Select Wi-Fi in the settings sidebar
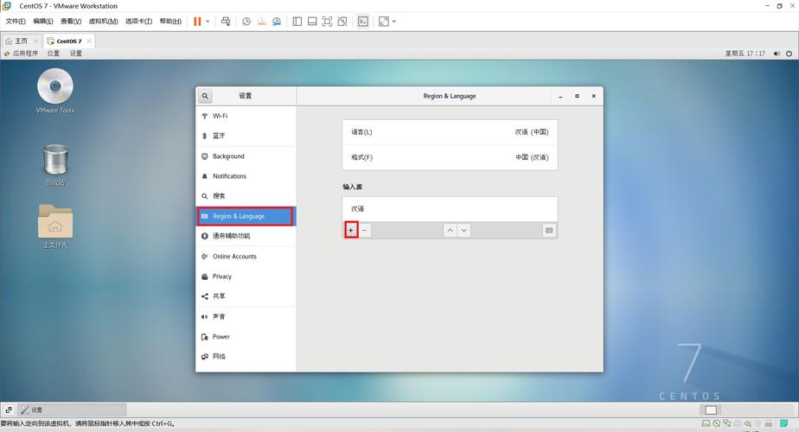799x432 pixels. pyautogui.click(x=246, y=116)
